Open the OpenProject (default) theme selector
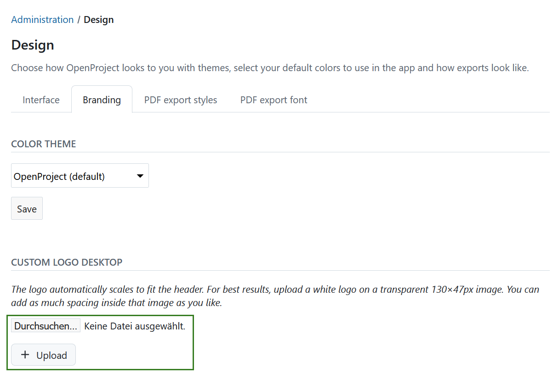The height and width of the screenshot is (379, 553). pos(80,176)
